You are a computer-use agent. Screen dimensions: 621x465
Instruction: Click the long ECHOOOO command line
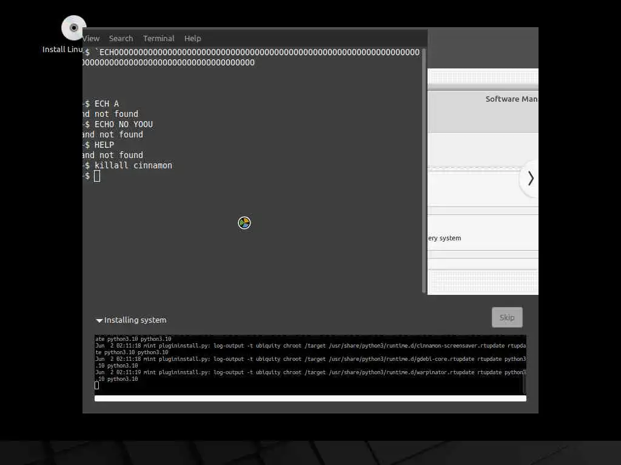[x=251, y=58]
